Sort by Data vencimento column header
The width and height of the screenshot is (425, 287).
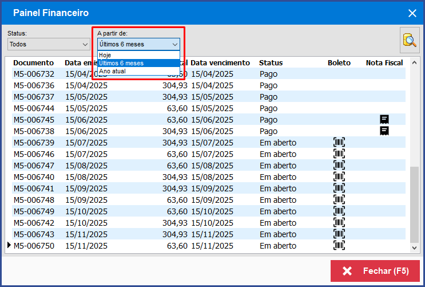coord(220,62)
